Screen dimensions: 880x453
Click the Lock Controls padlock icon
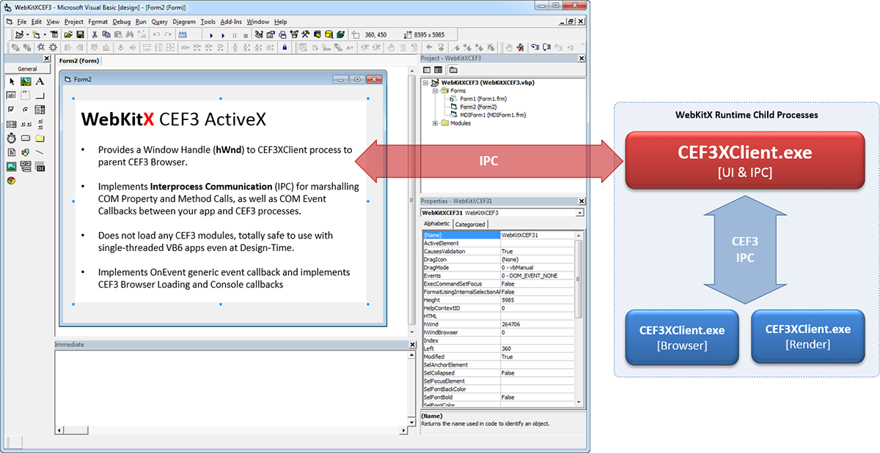285,48
